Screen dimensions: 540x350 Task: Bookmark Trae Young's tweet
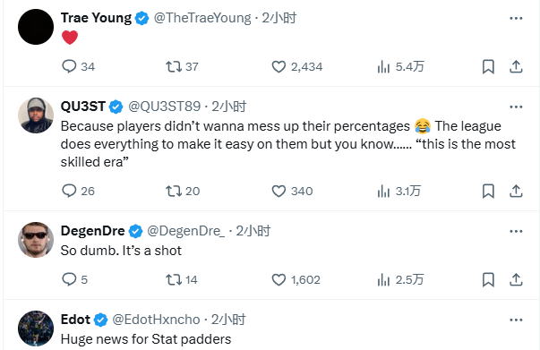click(x=488, y=66)
